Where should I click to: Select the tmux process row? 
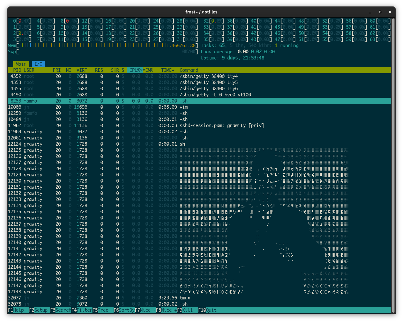[x=199, y=298]
